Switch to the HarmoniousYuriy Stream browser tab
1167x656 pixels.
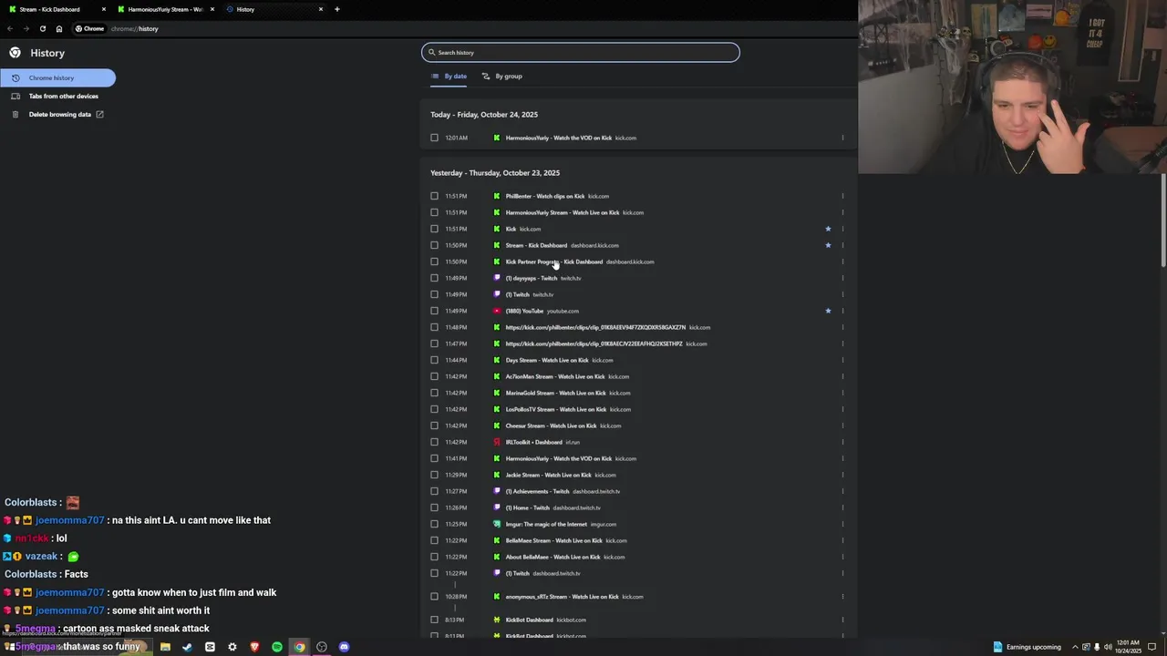click(x=165, y=9)
